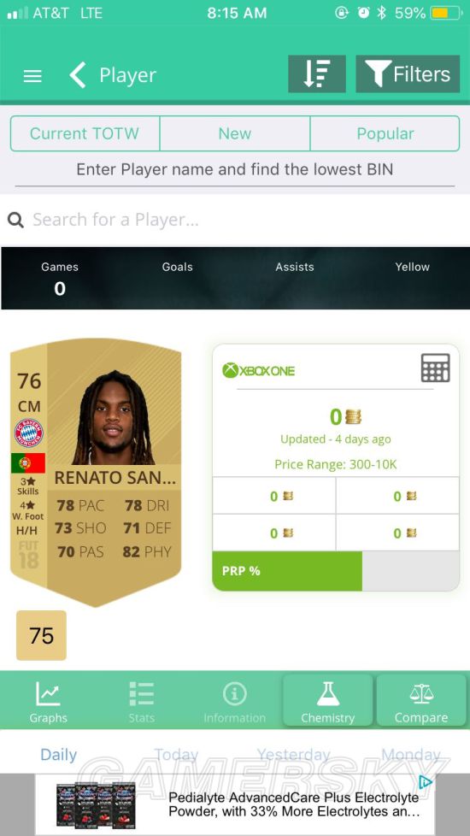Select the Current TOTW tab
Screen dimensions: 470x836
tap(85, 133)
